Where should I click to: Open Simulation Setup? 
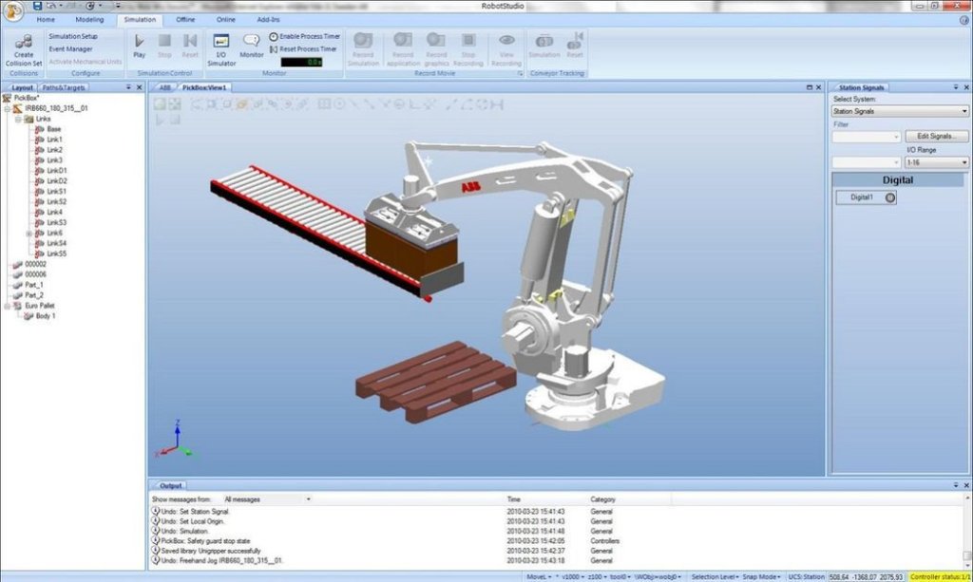(73, 36)
